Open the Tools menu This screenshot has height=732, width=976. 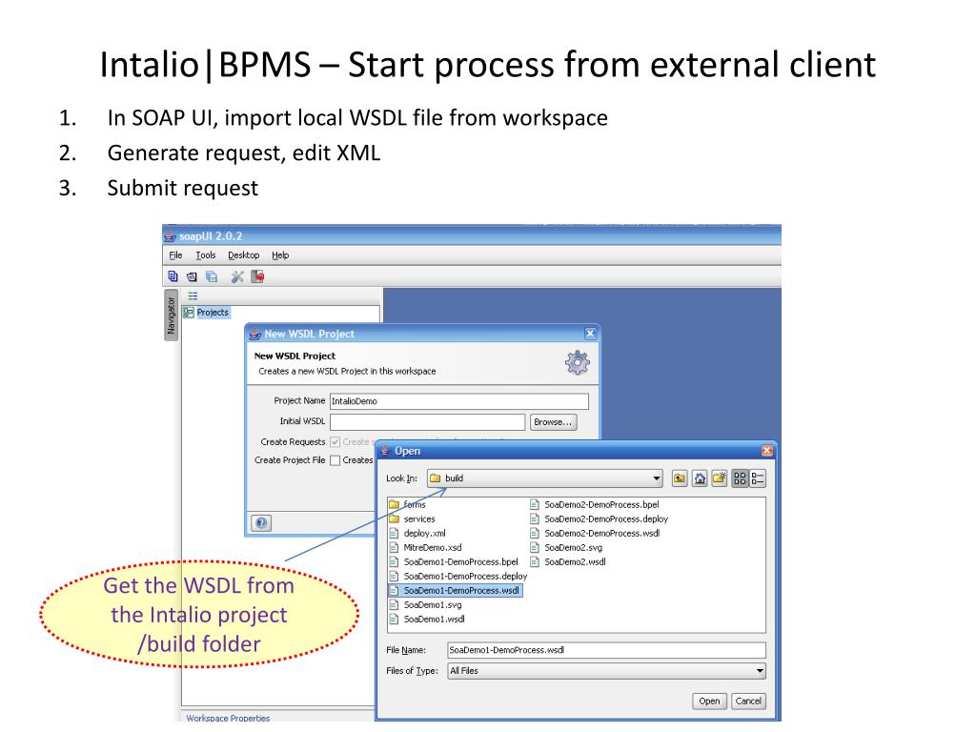pyautogui.click(x=206, y=255)
